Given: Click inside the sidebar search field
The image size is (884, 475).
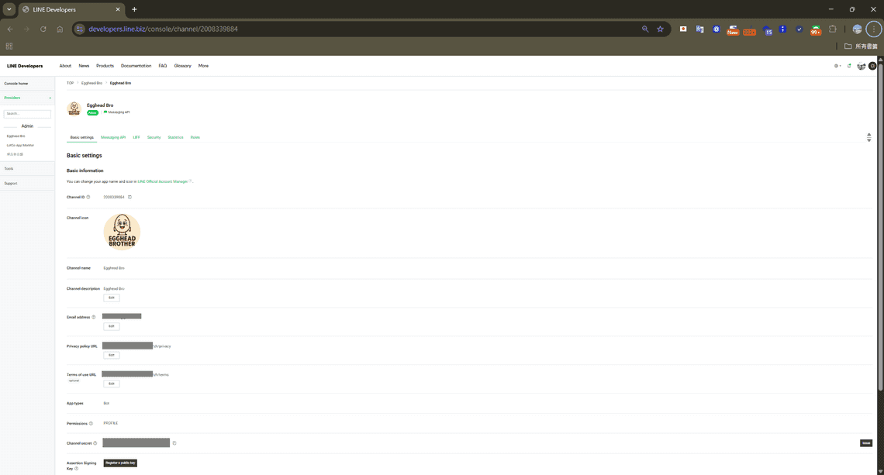Looking at the screenshot, I should click(x=27, y=112).
